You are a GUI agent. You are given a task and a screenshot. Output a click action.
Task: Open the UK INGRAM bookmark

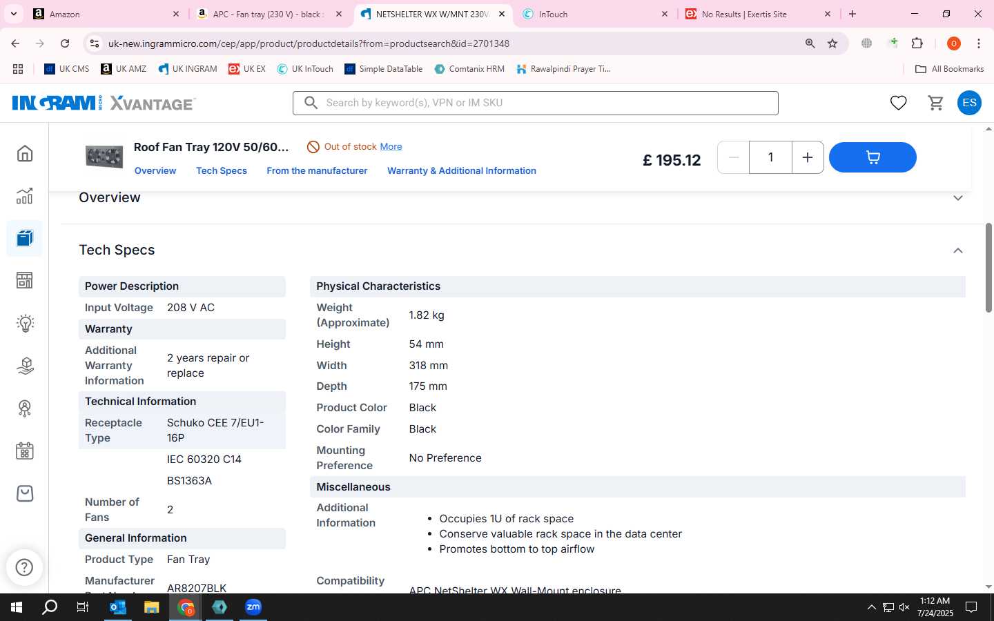coord(187,69)
